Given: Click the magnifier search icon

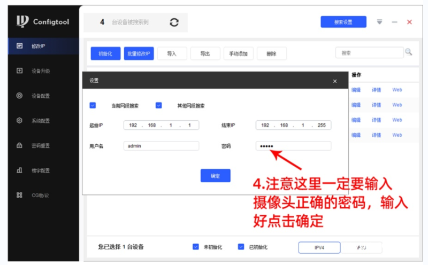Looking at the screenshot, I should point(409,52).
